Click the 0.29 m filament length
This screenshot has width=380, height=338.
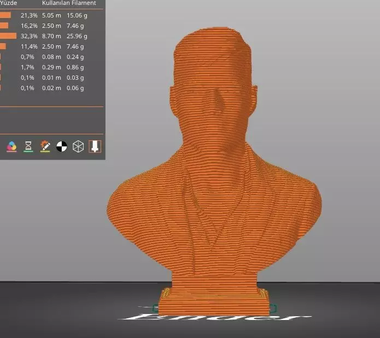pos(51,67)
